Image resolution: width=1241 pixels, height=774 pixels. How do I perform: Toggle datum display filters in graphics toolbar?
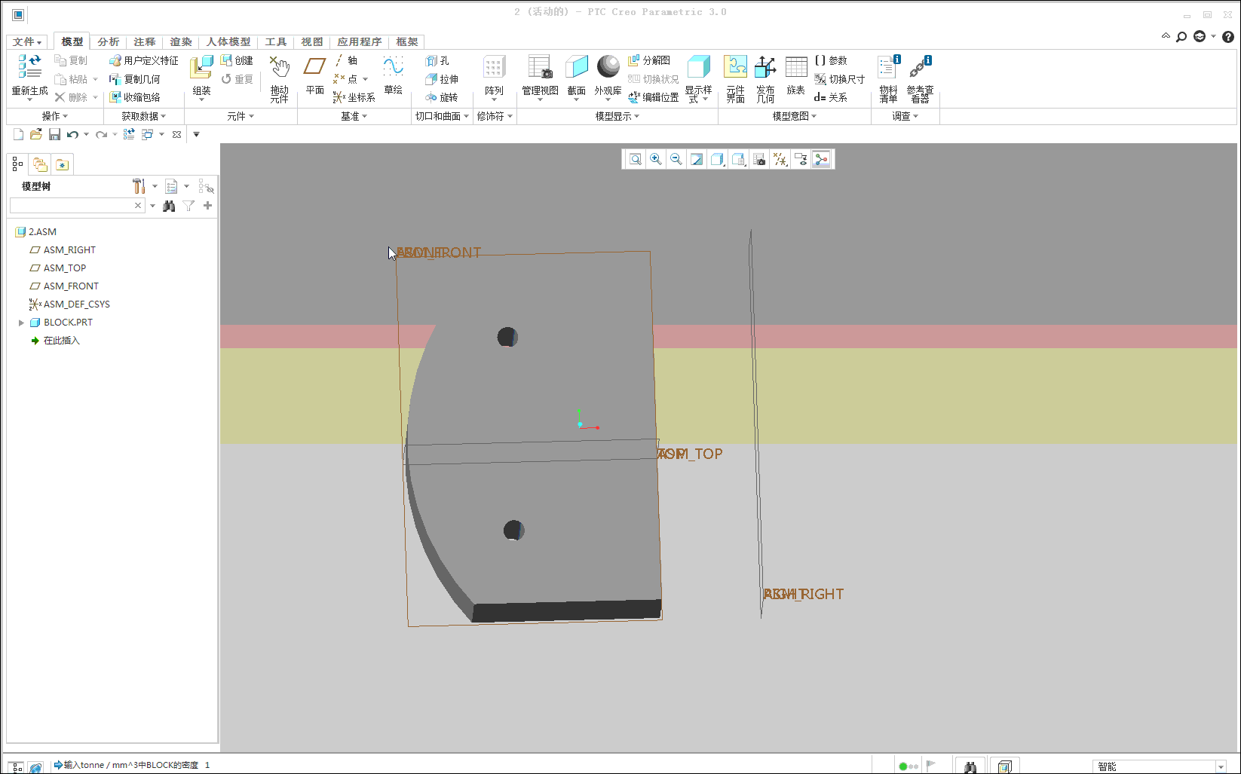click(x=780, y=159)
